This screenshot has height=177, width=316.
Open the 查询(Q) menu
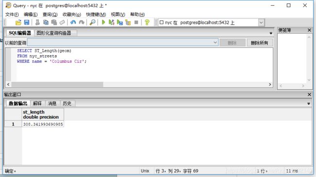[x=50, y=15]
